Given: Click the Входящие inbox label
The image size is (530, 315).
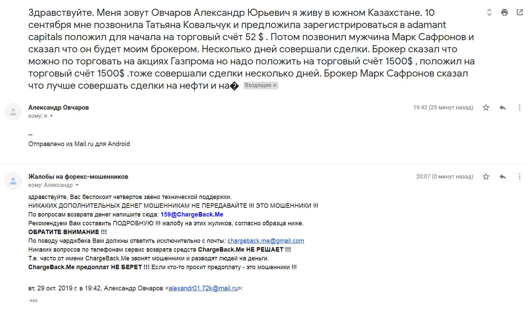Looking at the screenshot, I should pyautogui.click(x=258, y=86).
